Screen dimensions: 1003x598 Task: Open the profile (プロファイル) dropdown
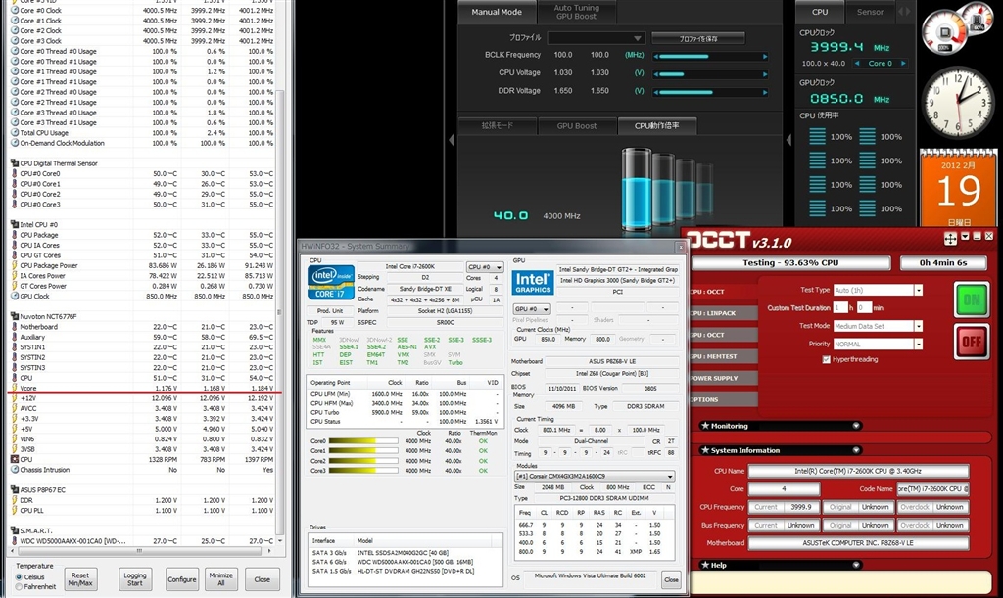[596, 38]
